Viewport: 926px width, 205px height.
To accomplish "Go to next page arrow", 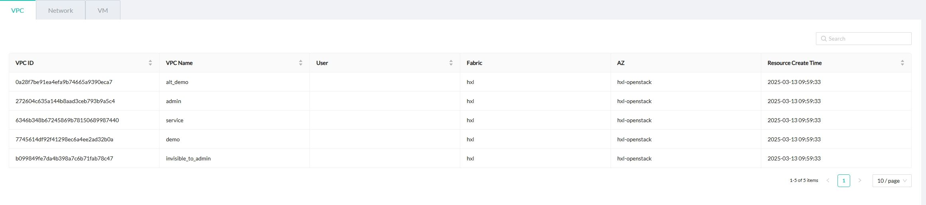I will coord(859,181).
